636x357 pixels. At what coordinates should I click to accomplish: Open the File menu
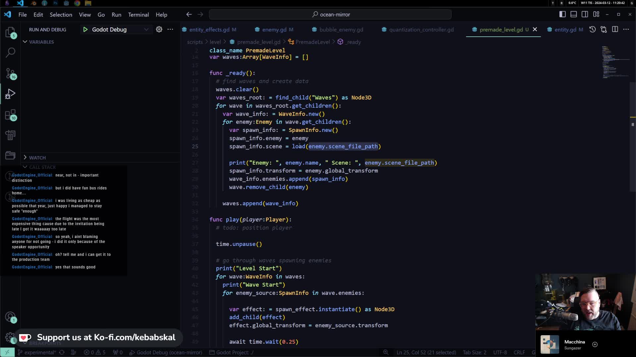[23, 15]
